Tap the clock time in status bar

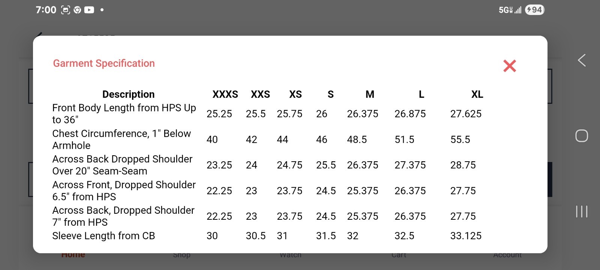46,10
